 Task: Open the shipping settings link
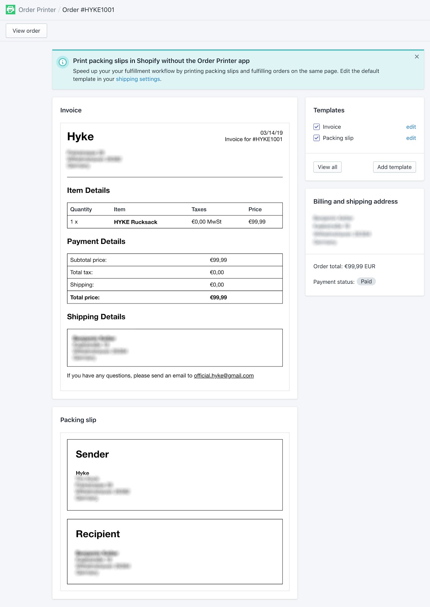pos(138,79)
